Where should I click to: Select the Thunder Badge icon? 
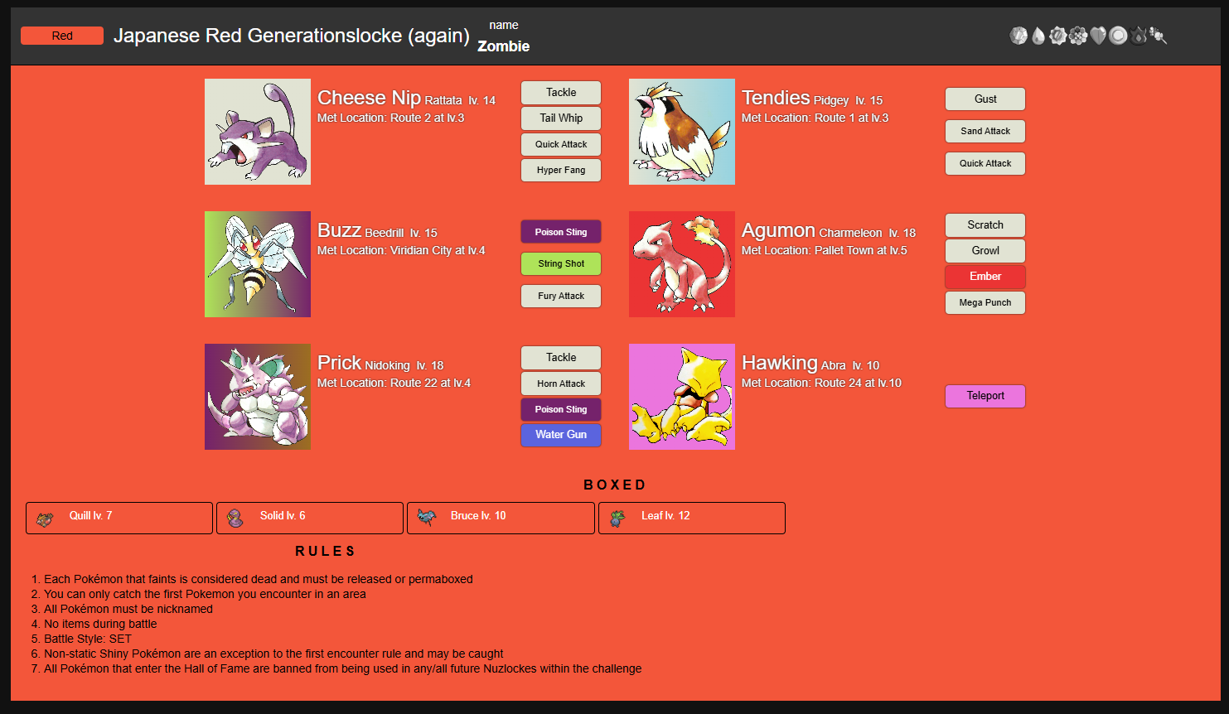(1058, 36)
